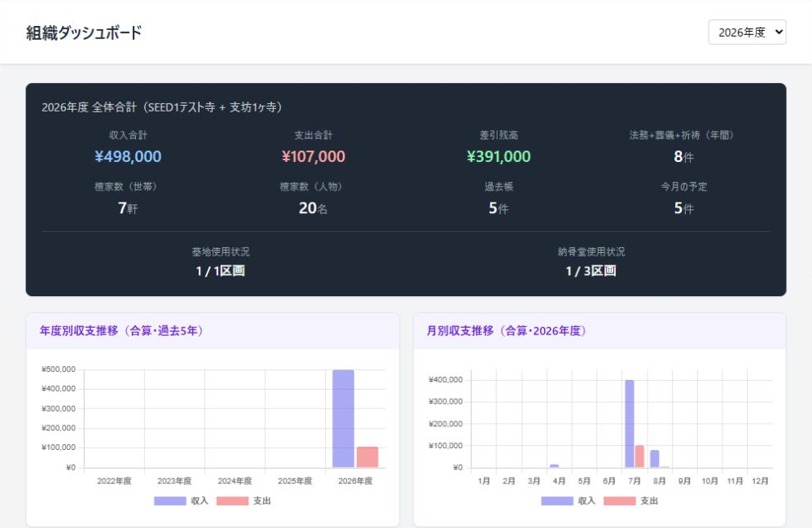Open 墓地使用状況 1/1区画 summary
The image size is (812, 528).
click(221, 262)
